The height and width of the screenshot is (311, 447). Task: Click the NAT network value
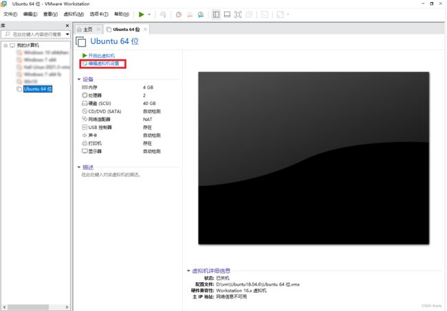pos(147,119)
